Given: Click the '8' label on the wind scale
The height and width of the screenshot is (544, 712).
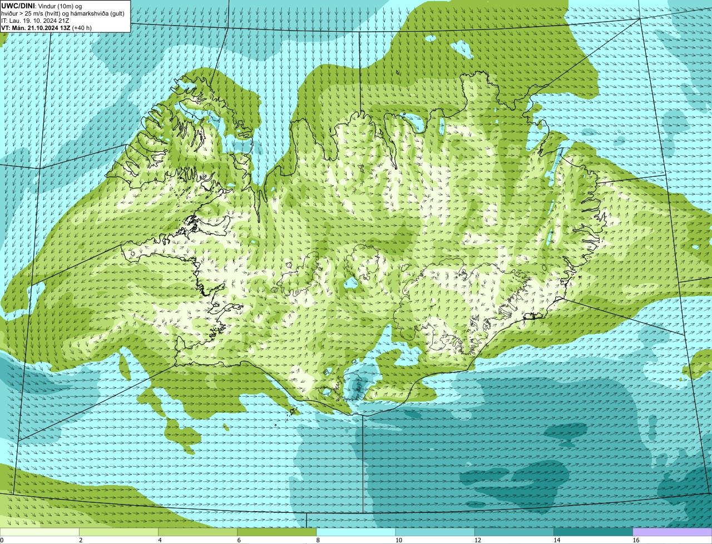Looking at the screenshot, I should click(318, 540).
